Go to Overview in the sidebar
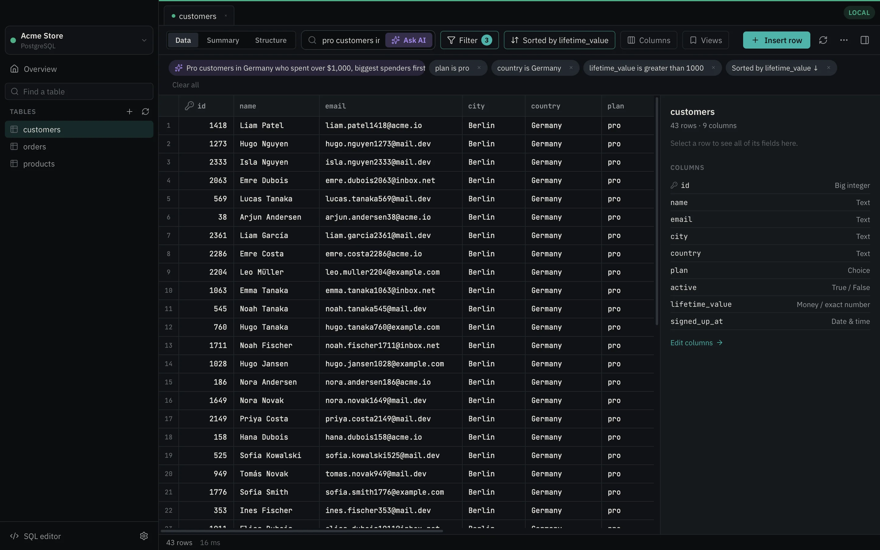Viewport: 880px width, 550px height. (79, 69)
